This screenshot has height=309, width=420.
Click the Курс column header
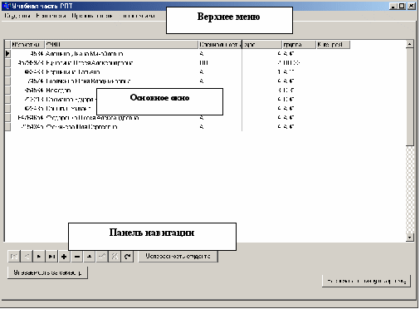[262, 45]
